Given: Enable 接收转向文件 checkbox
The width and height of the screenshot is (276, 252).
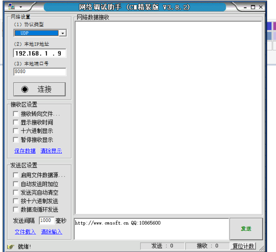Looking at the screenshot, I should (16, 114).
